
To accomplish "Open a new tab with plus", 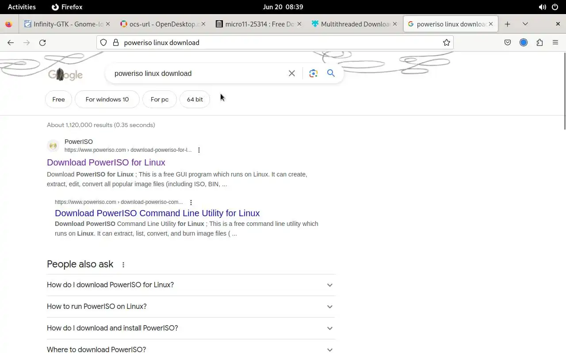I will point(508,24).
